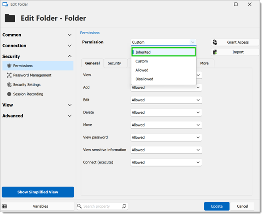Click the Security Settings icon
Screen dimensions: 264x216
(9, 85)
